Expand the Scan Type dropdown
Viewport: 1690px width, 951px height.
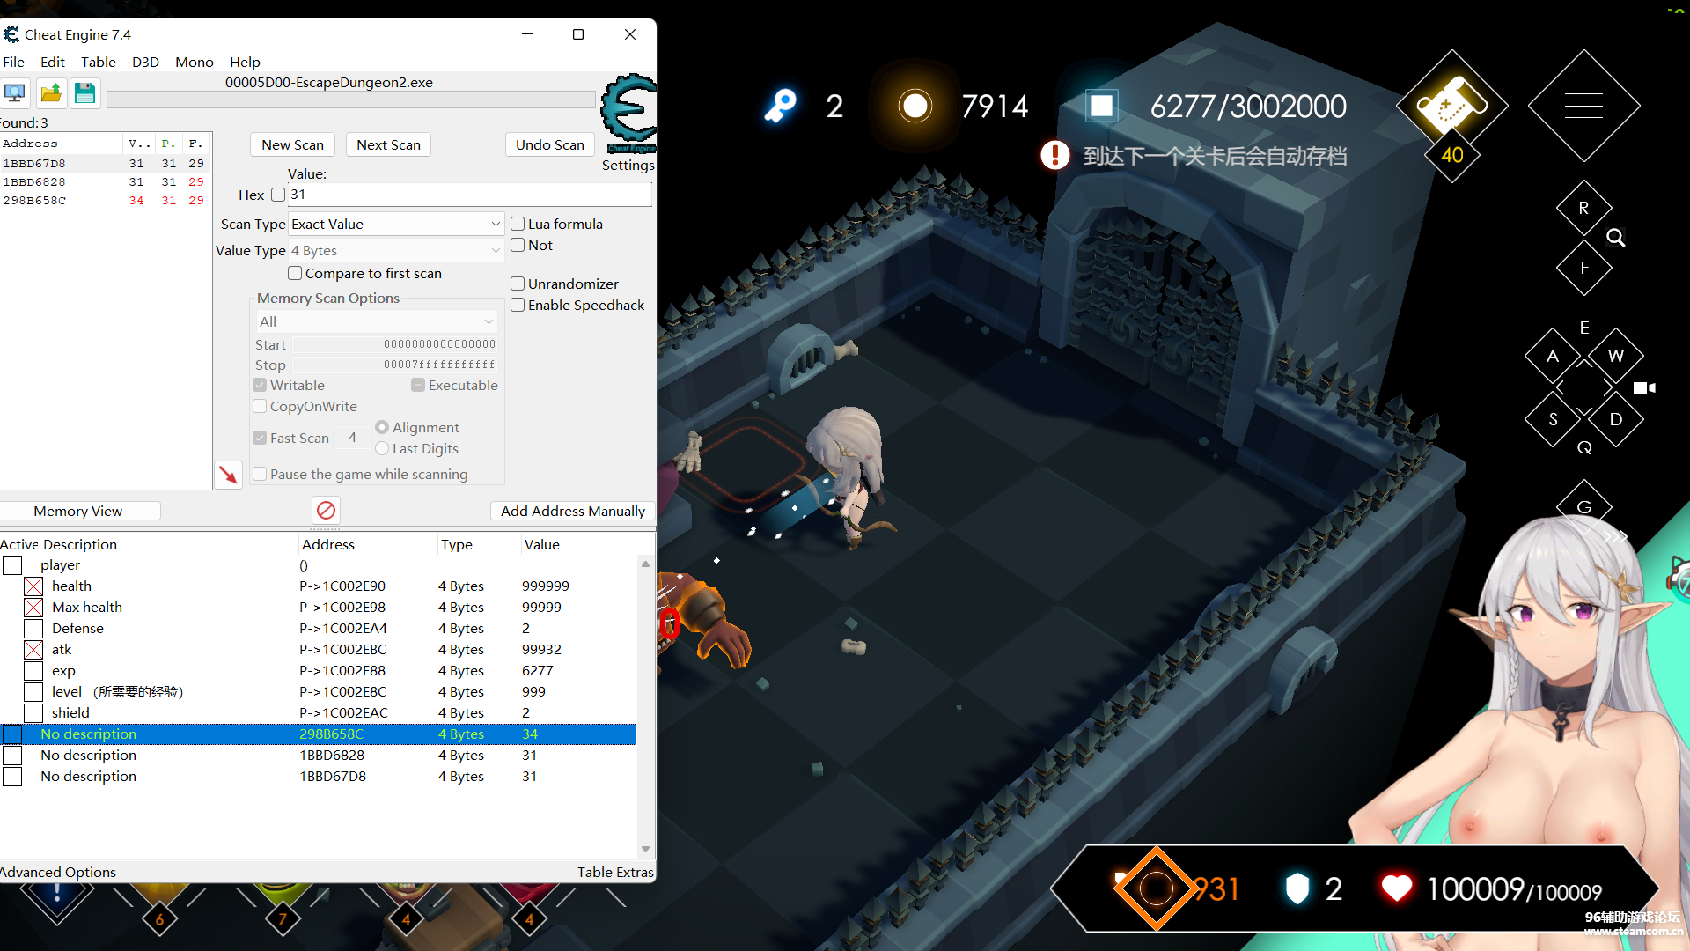coord(395,225)
